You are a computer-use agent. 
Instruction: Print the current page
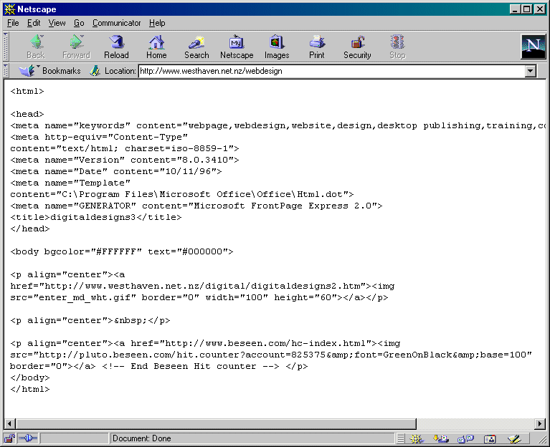317,47
